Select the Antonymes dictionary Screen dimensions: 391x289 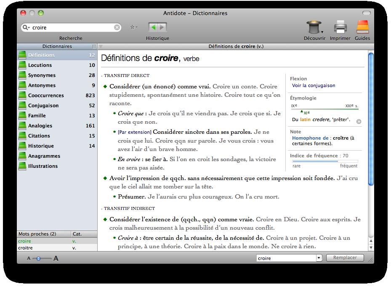[57, 85]
